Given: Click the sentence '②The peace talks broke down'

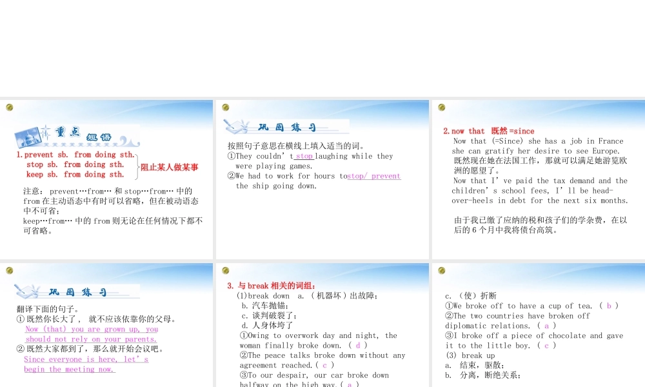Looking at the screenshot, I should [322, 361].
